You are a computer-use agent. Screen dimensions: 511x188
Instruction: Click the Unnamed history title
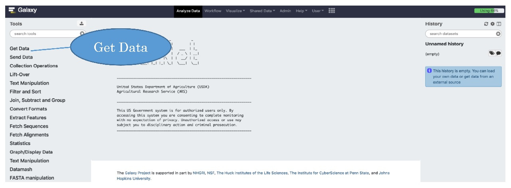point(444,44)
